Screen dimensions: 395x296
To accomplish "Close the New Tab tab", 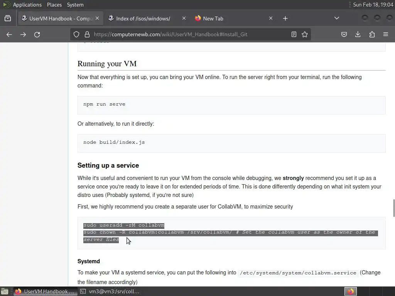I will (x=270, y=18).
